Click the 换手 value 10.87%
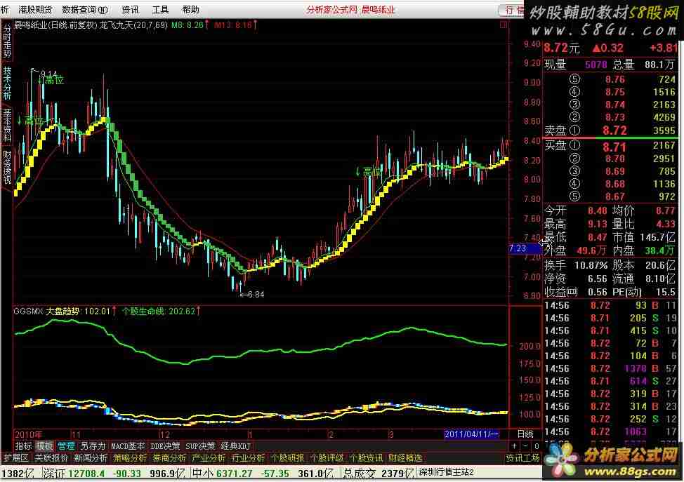The height and width of the screenshot is (482, 684). point(591,265)
